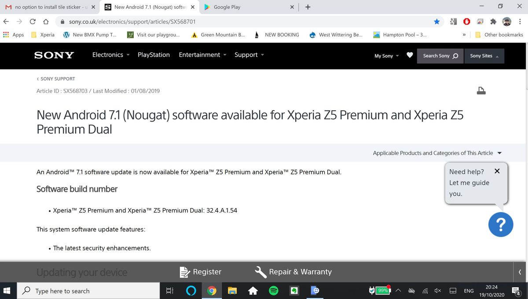Viewport: 528px width, 299px height.
Task: Click the print icon for this article
Action: click(x=481, y=90)
